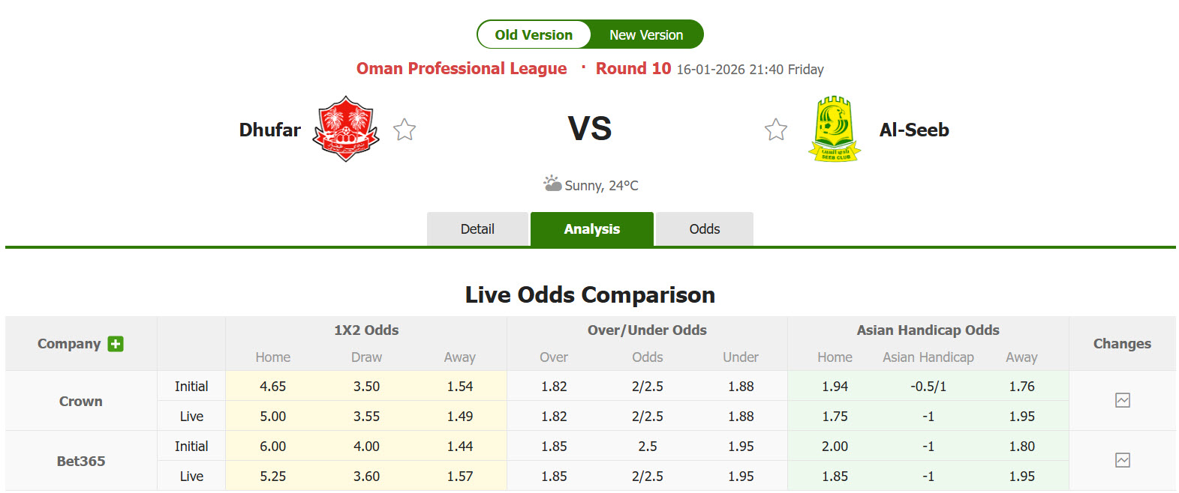Visit the Crown bookmaker page
1179x493 pixels.
click(80, 400)
